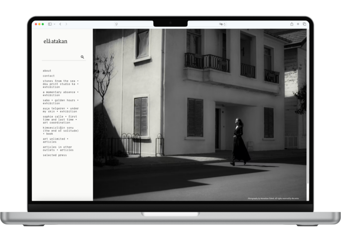Viewport: 341px width, 242px height.
Task: Toggle the Safari sidebar open
Action: pyautogui.click(x=49, y=24)
